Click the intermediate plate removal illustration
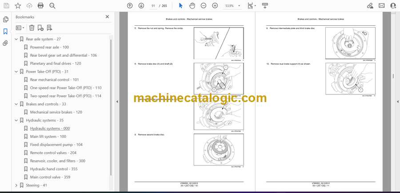 click(350, 43)
